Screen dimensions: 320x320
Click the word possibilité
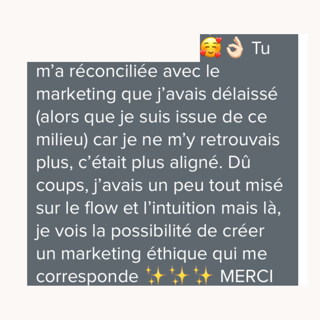click(x=151, y=232)
